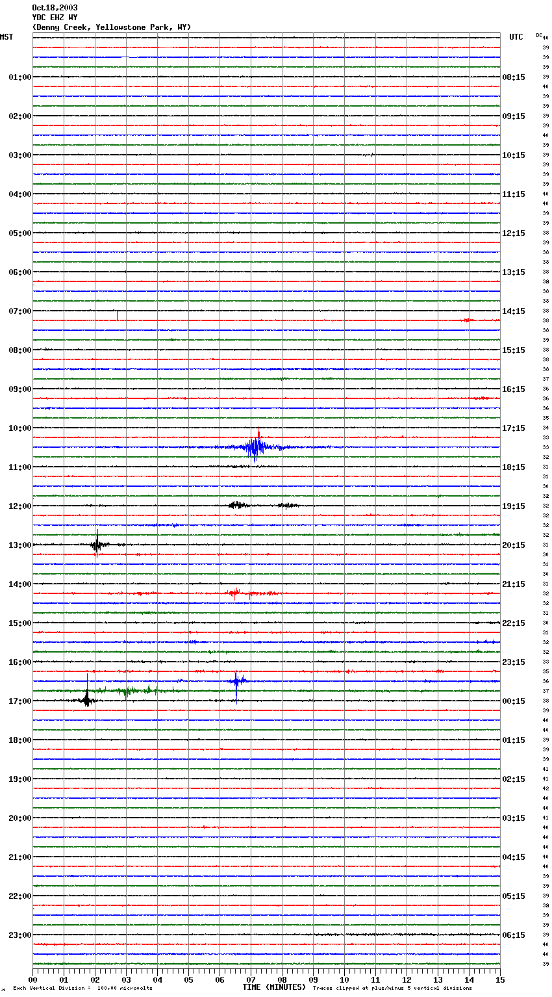The image size is (552, 997).
Task: Click the 08:15 UTC time label
Action: tap(514, 77)
